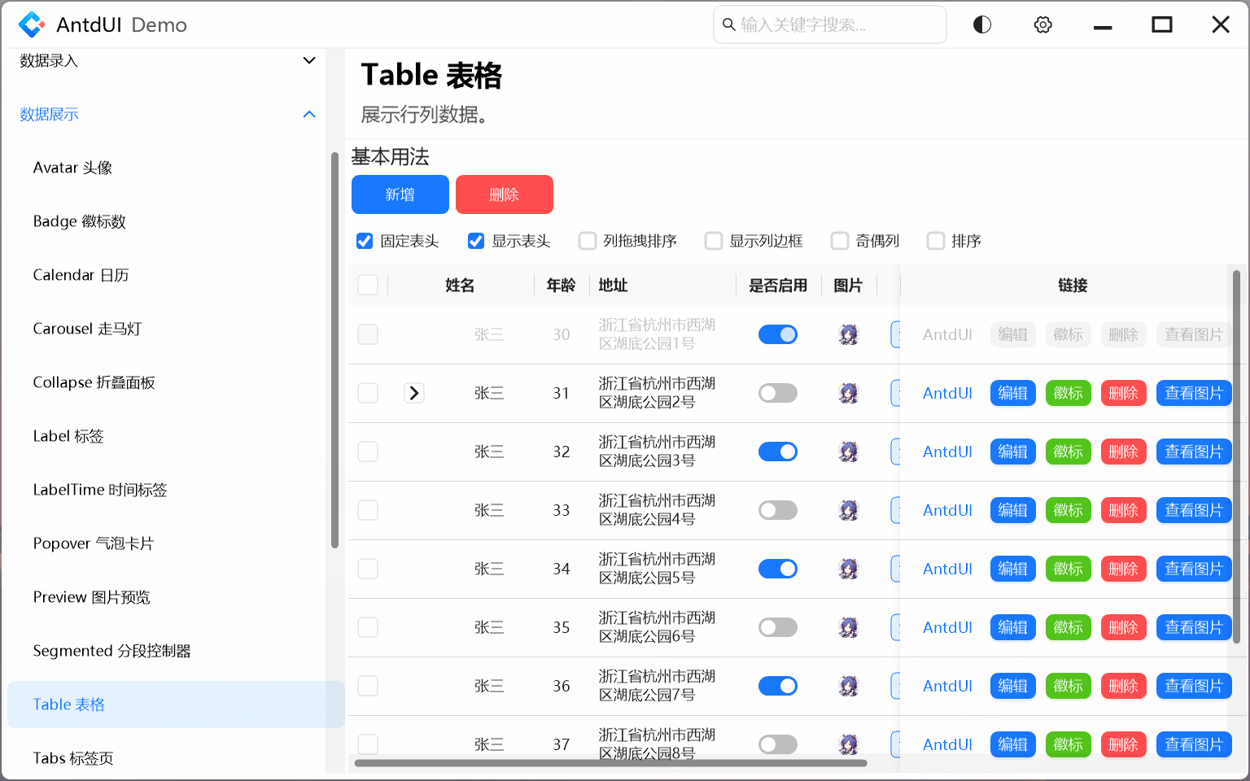Turn off the enabled switch in the age 30 row
Image resolution: width=1250 pixels, height=781 pixels.
point(778,334)
